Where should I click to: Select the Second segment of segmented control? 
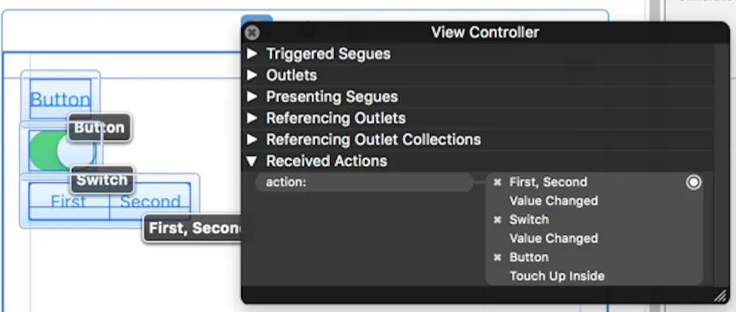click(x=150, y=202)
